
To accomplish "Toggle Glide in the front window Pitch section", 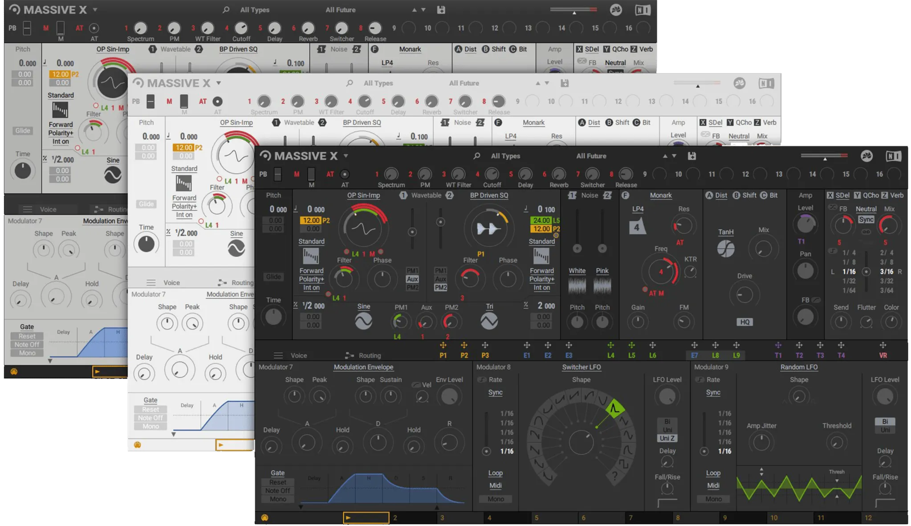I will click(x=273, y=277).
